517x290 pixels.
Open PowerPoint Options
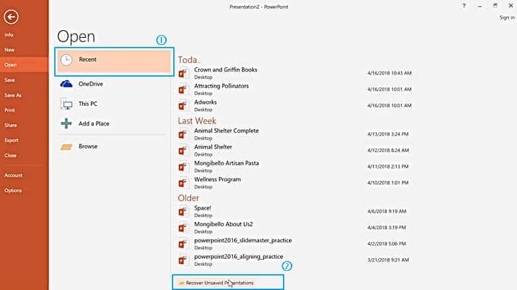pyautogui.click(x=13, y=190)
